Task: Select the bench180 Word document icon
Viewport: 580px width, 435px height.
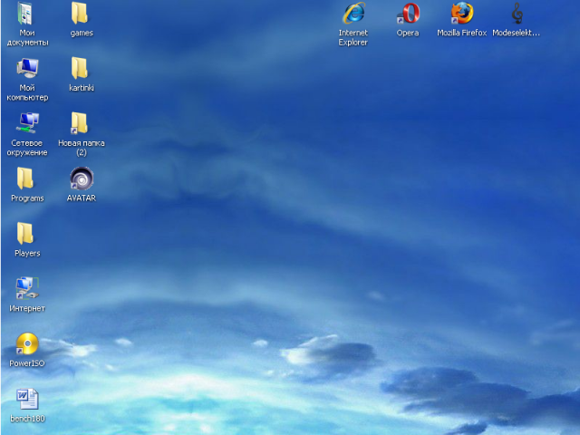Action: 27,399
